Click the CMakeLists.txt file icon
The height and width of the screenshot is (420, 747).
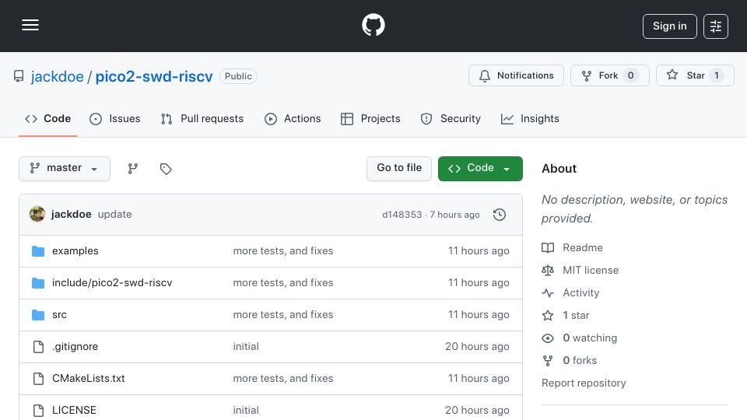tap(38, 379)
